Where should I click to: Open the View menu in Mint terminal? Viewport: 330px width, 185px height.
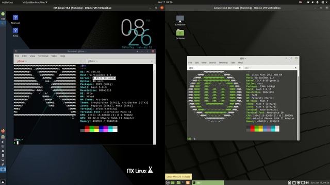[204, 63]
